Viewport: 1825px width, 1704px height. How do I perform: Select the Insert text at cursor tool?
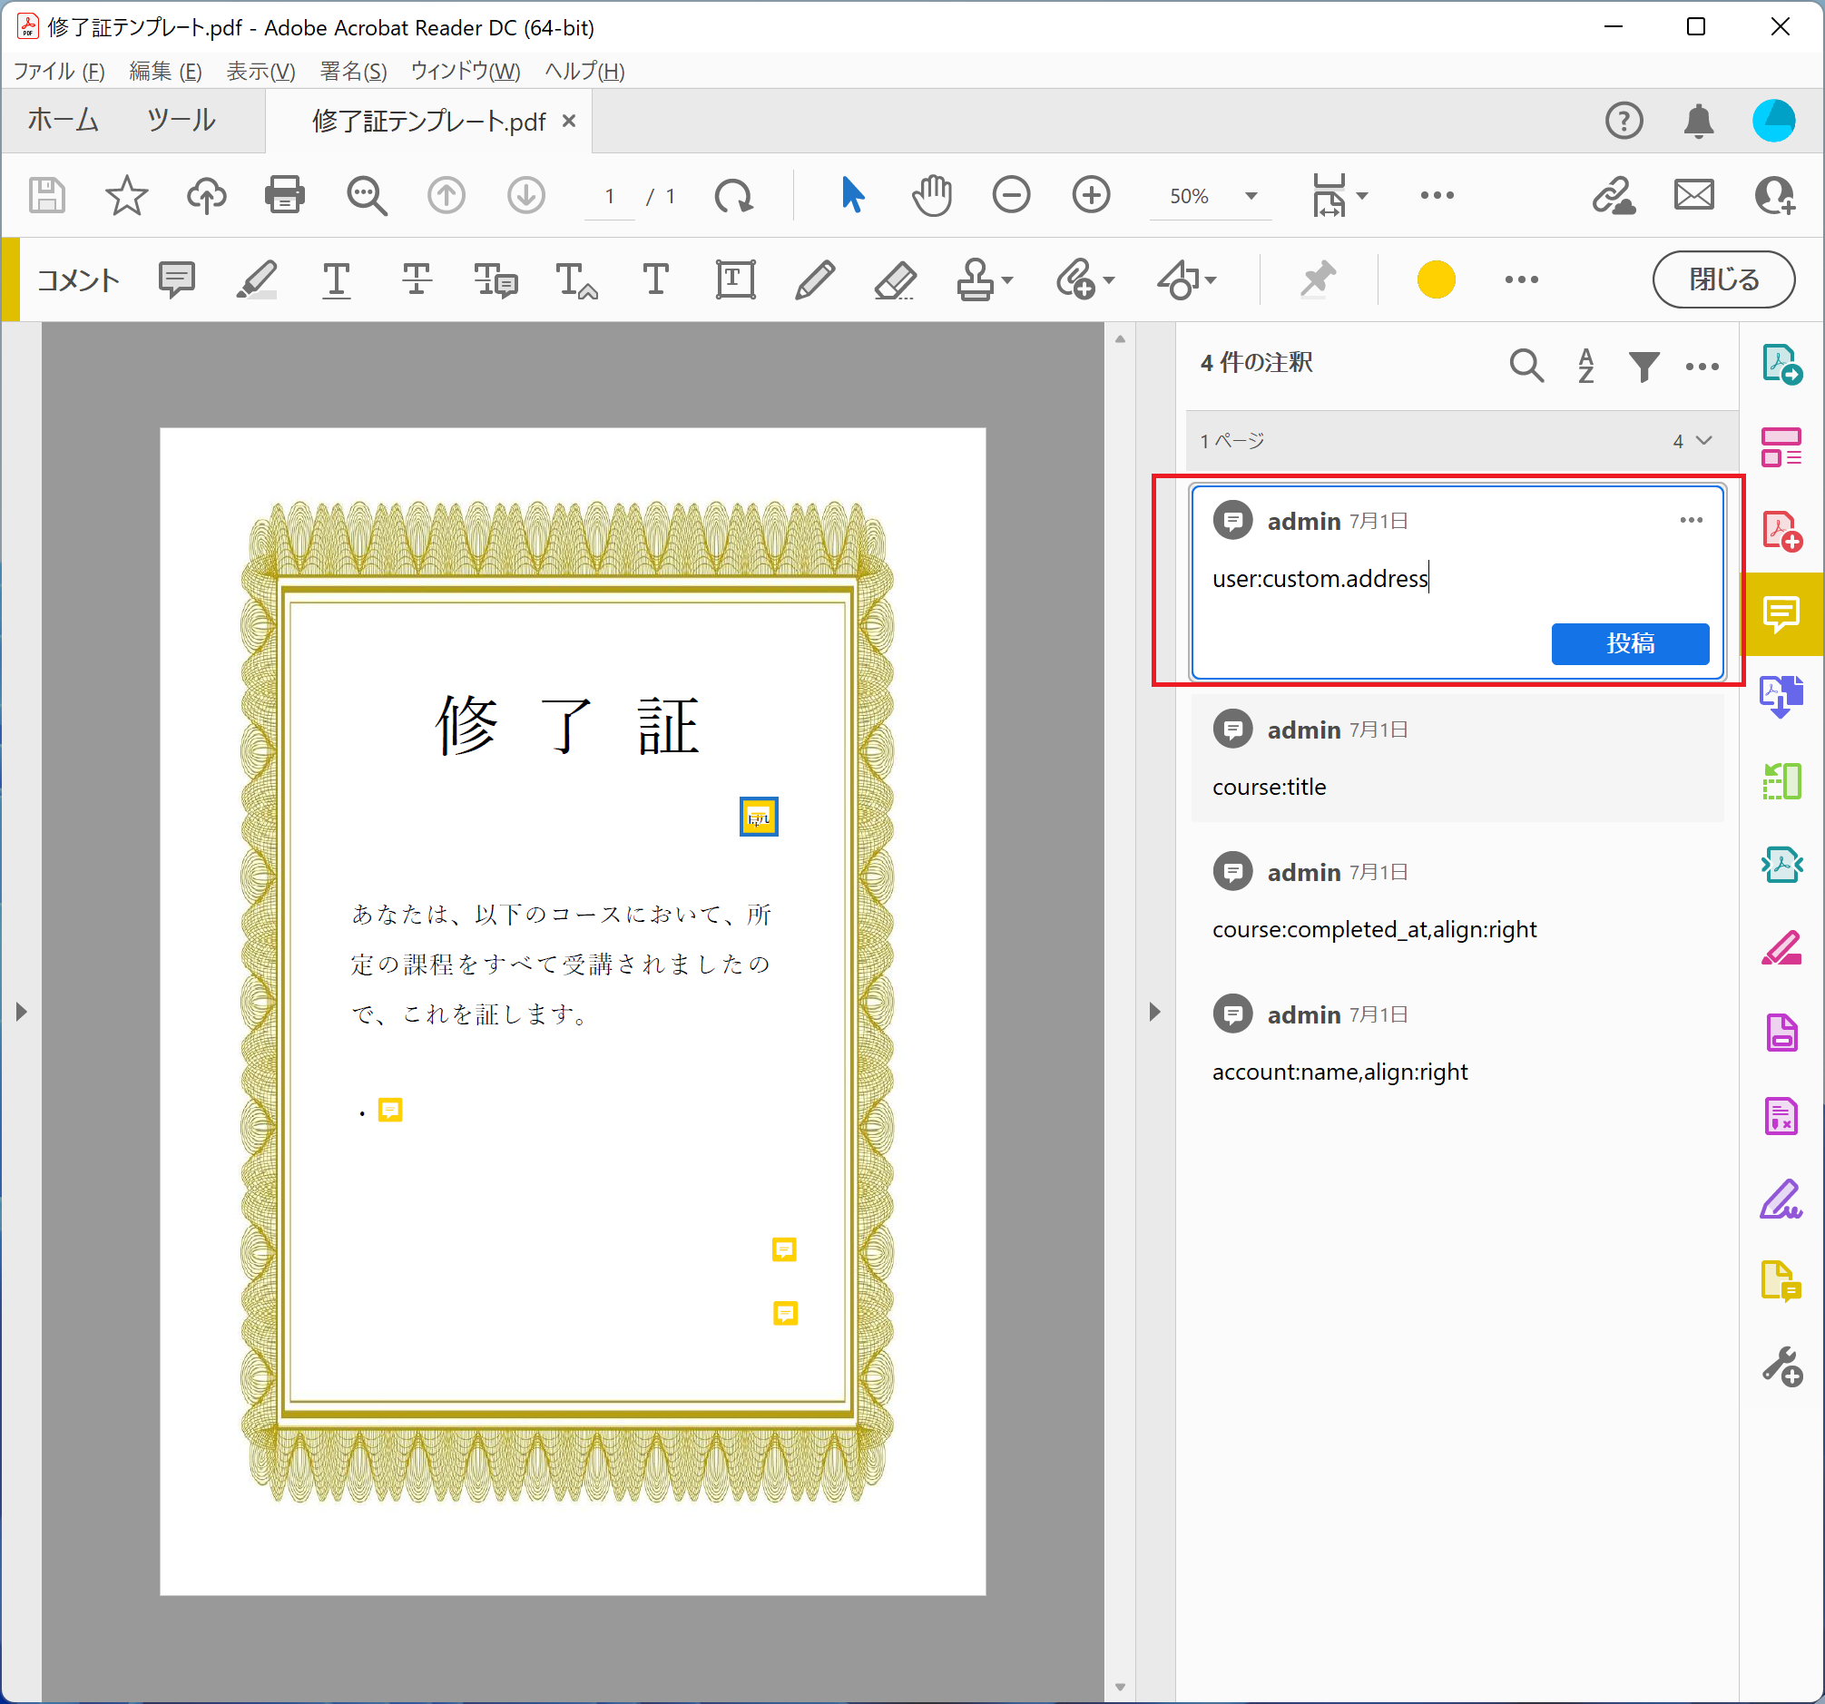[576, 279]
